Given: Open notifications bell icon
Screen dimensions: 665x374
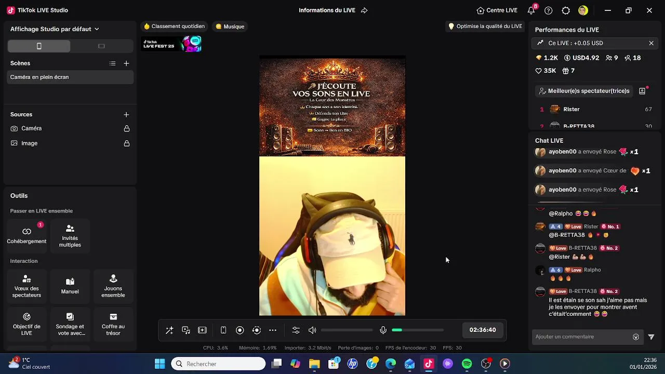Looking at the screenshot, I should 531,10.
